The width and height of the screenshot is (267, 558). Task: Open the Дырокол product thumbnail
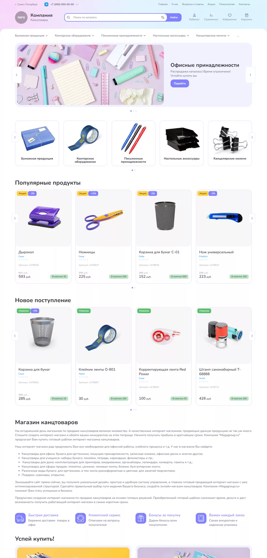click(43, 218)
